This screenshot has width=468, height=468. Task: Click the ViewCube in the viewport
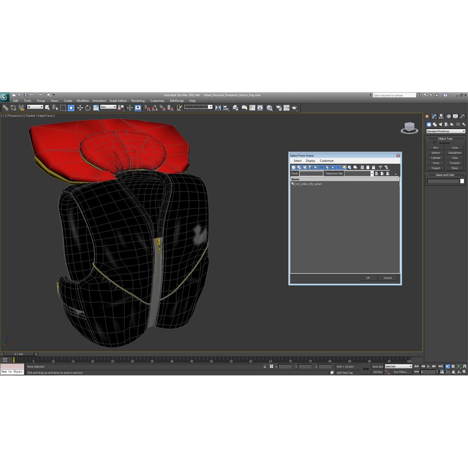point(409,128)
